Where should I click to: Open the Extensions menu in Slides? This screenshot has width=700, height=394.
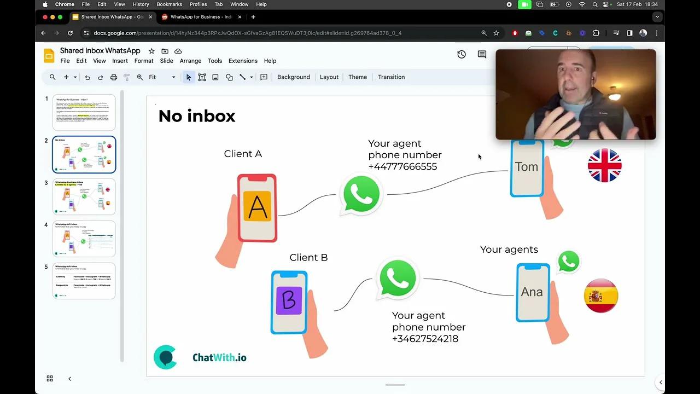tap(243, 61)
